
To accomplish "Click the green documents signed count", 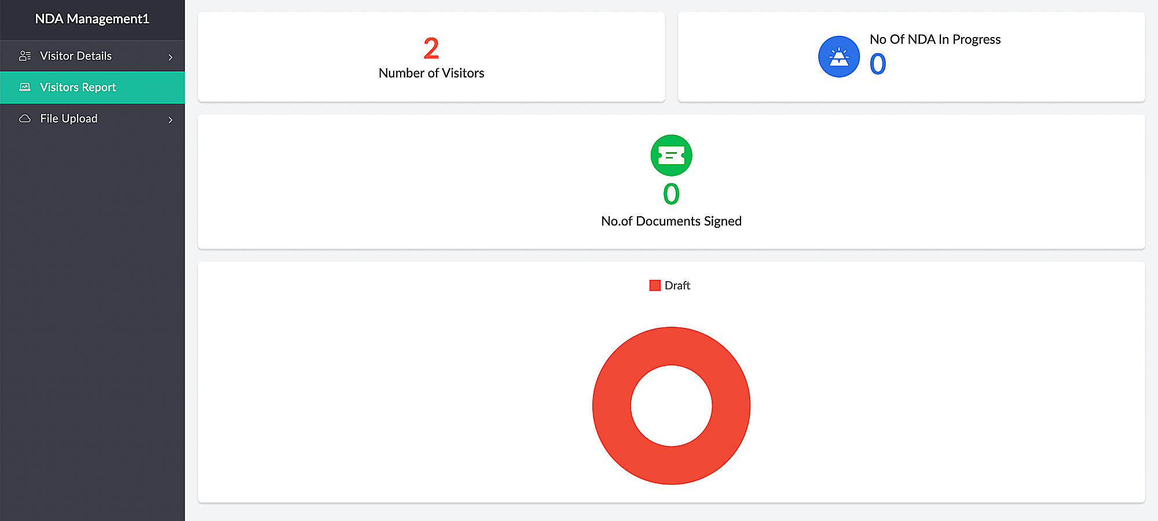I will [x=671, y=194].
